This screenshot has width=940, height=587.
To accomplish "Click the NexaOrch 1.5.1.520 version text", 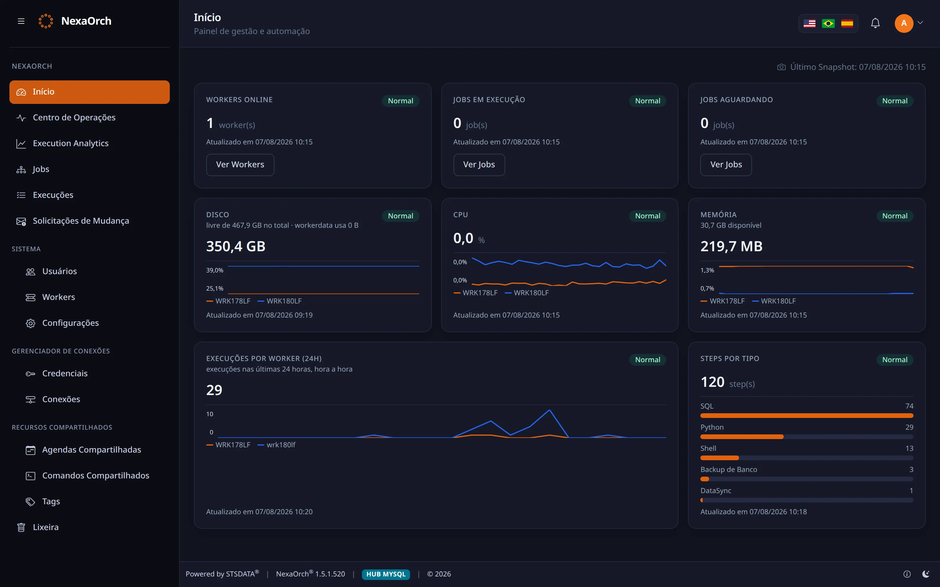I will [310, 574].
